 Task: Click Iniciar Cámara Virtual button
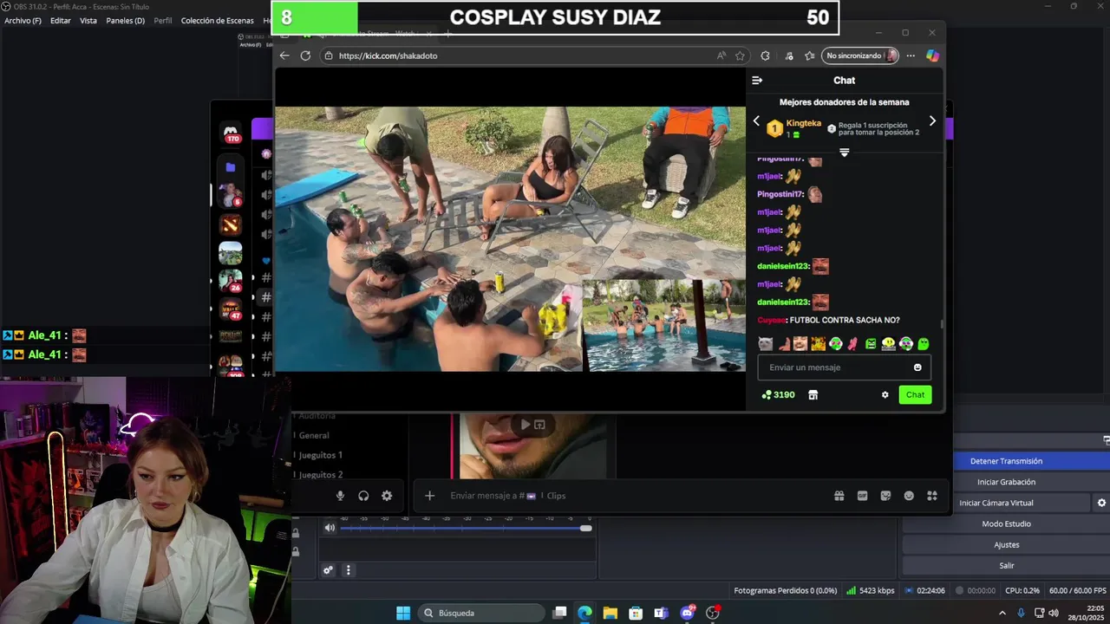tap(996, 503)
